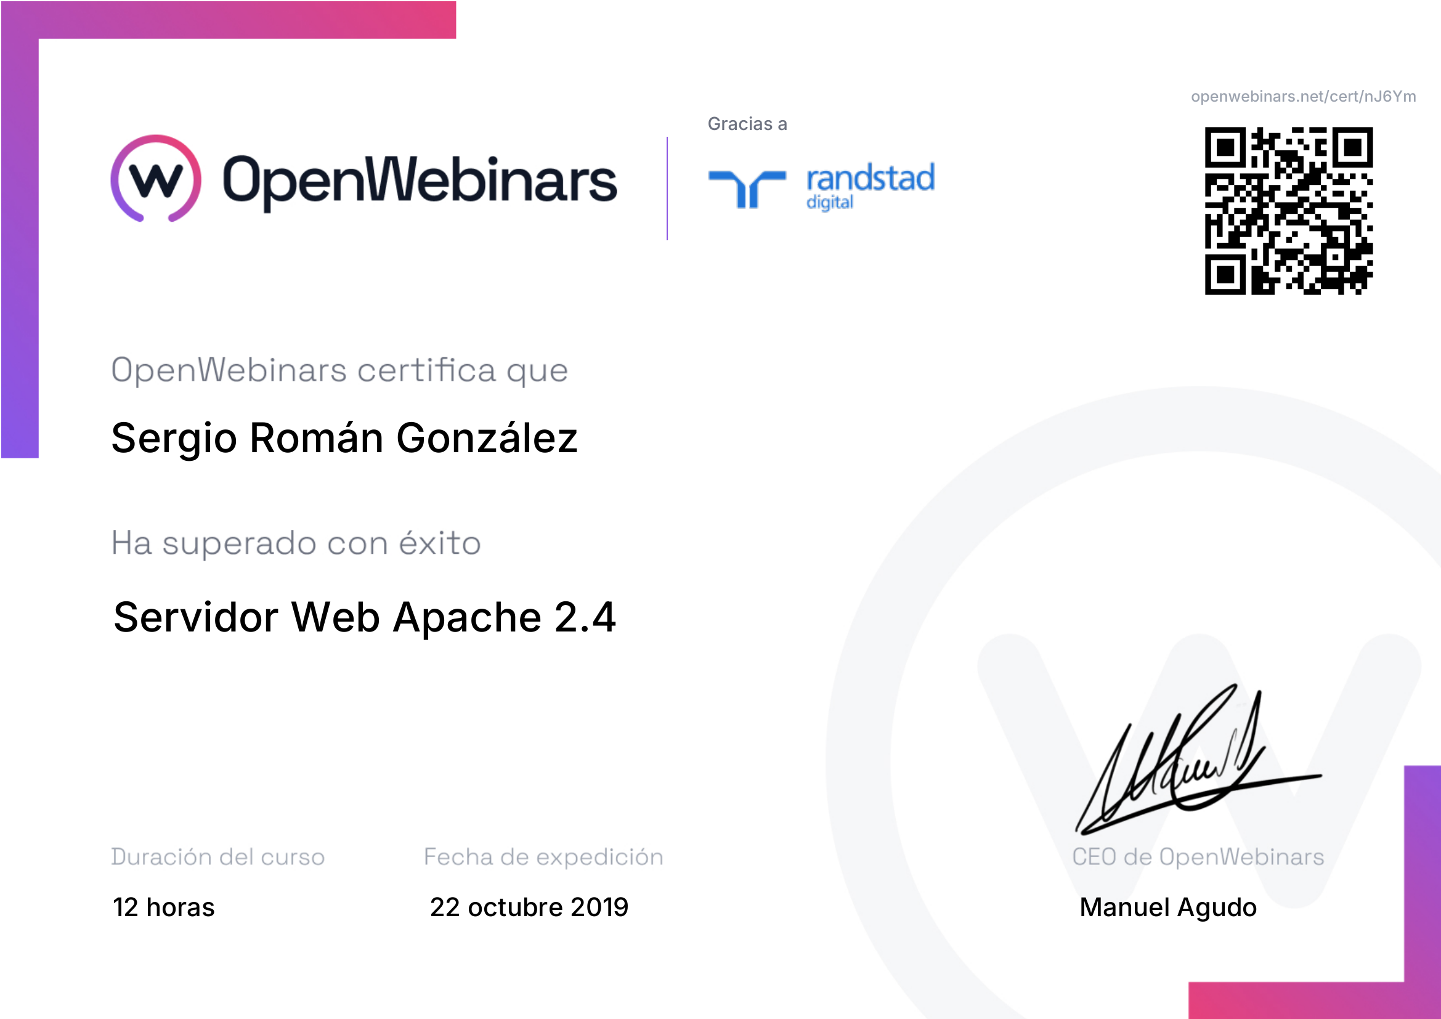The image size is (1441, 1019).
Task: Click Ha superado con éxito text
Action: 296,543
